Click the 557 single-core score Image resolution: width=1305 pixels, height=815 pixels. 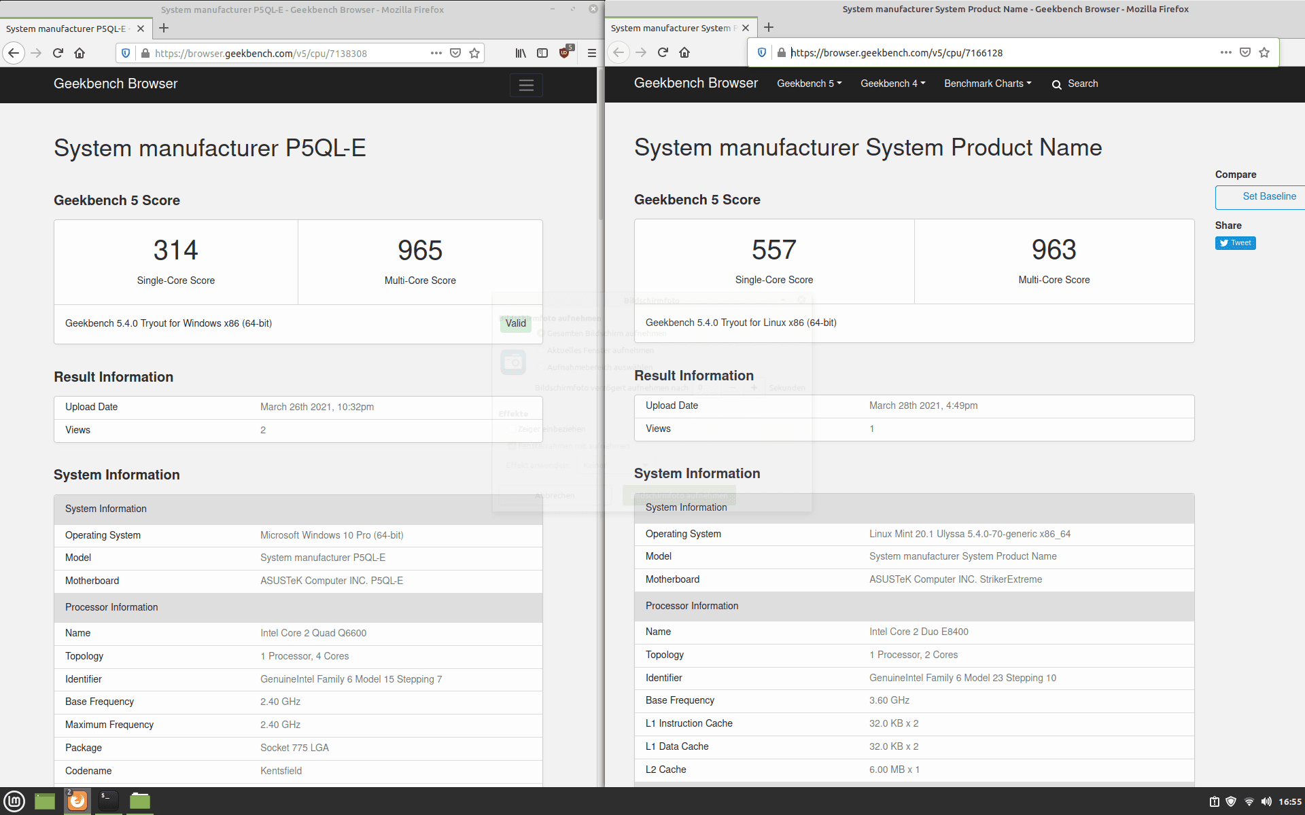click(774, 249)
